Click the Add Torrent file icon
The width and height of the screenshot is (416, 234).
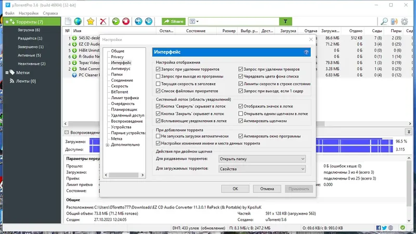click(68, 21)
